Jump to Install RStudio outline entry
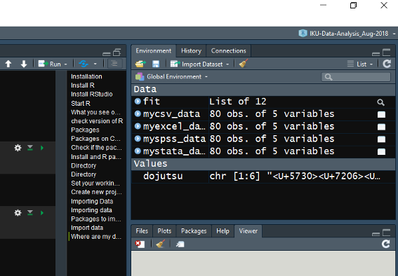This screenshot has width=398, height=276. click(92, 94)
